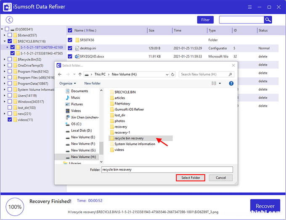
Task: Sort by the Type column header
Action: pyautogui.click(x=212, y=30)
